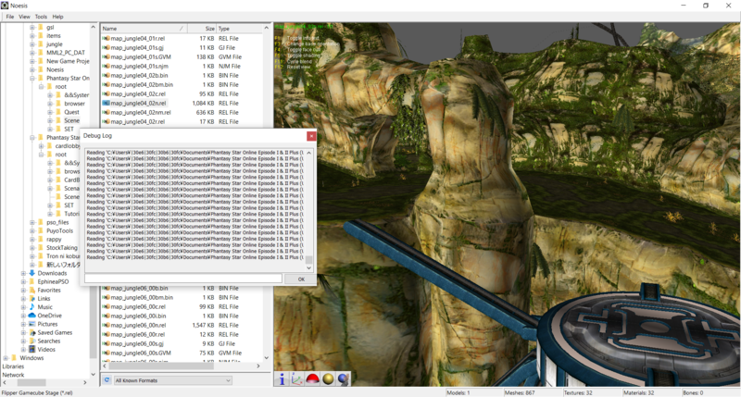Click the yellow sphere icon in viewer toolbar
This screenshot has height=397, width=741.
pos(328,378)
